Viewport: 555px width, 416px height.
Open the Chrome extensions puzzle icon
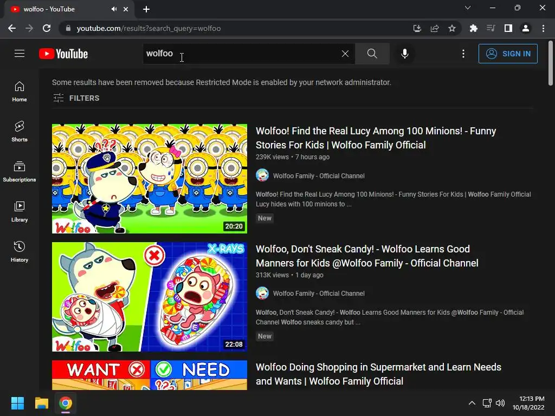pyautogui.click(x=473, y=28)
